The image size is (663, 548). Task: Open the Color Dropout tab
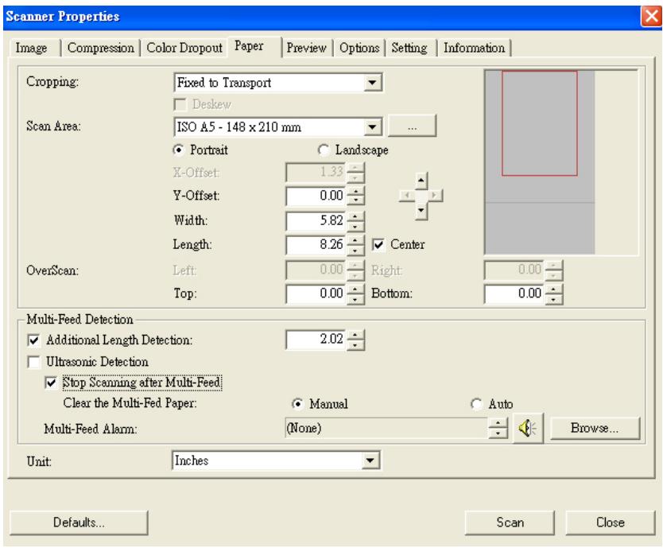pyautogui.click(x=184, y=48)
